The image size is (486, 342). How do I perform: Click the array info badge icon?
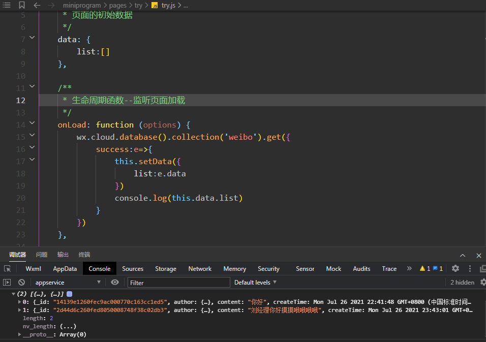point(70,294)
